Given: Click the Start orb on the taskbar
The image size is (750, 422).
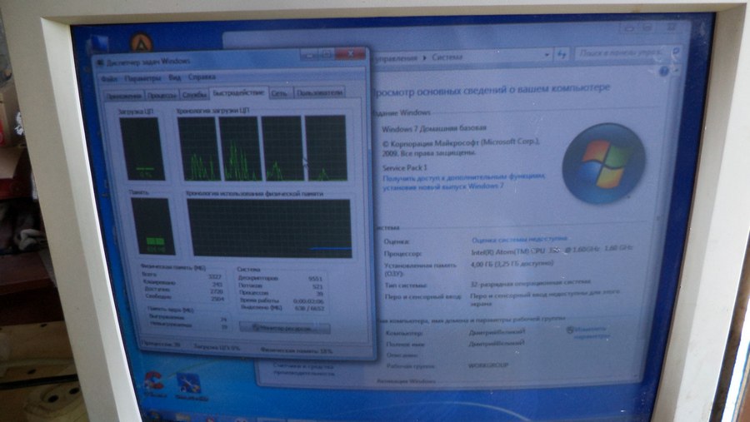Looking at the screenshot, I should [x=154, y=415].
